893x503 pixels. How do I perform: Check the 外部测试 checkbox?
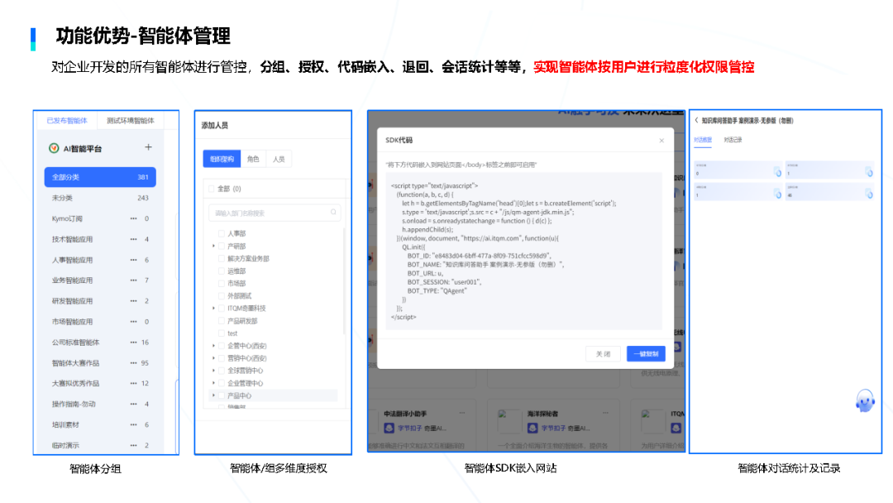[x=222, y=295]
